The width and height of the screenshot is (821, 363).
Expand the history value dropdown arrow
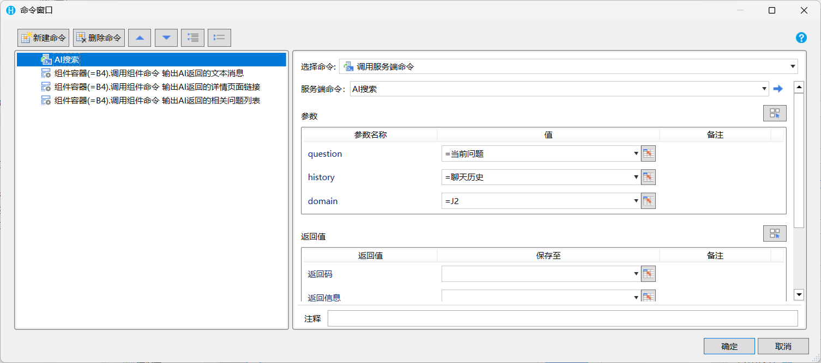click(x=636, y=177)
